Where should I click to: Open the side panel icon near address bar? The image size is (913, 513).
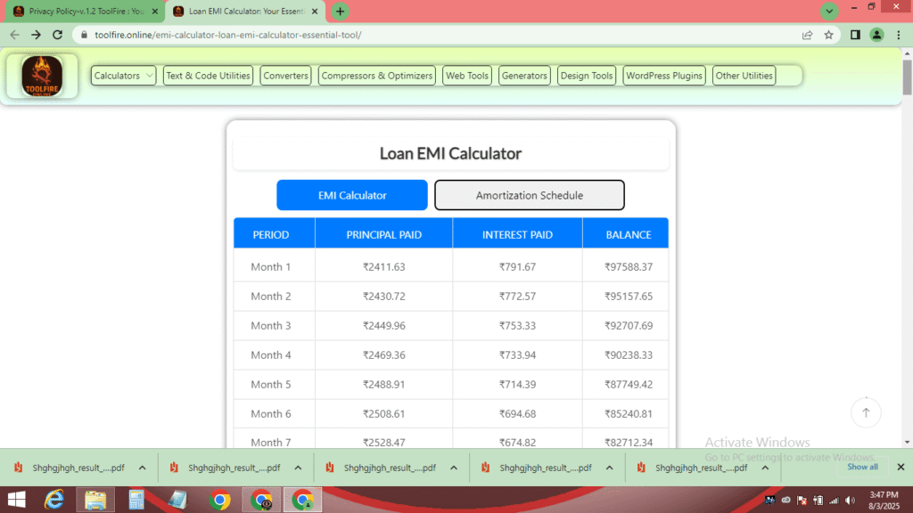853,35
